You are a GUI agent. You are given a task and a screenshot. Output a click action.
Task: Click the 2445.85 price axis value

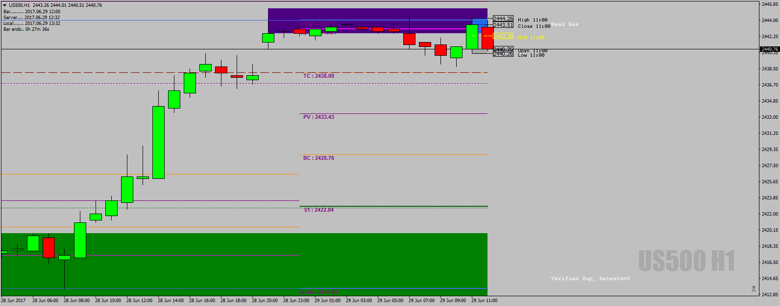click(770, 4)
